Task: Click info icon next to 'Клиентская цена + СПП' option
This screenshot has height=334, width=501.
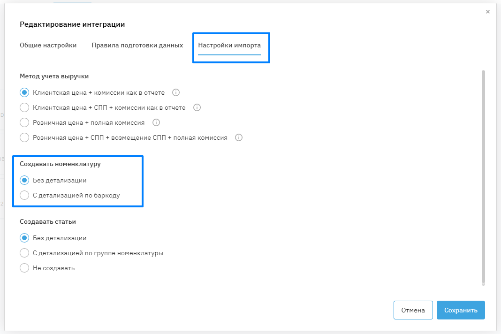Action: pos(197,107)
